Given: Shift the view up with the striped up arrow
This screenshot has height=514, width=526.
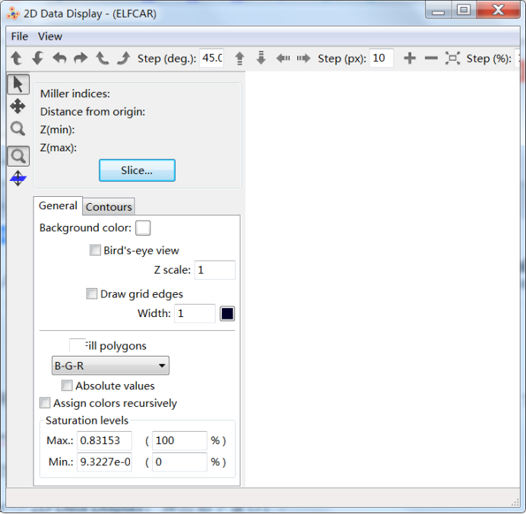Looking at the screenshot, I should pos(239,58).
